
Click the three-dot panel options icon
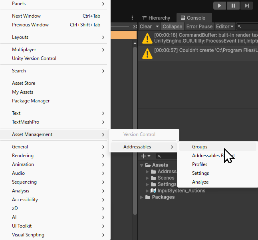tap(132, 18)
